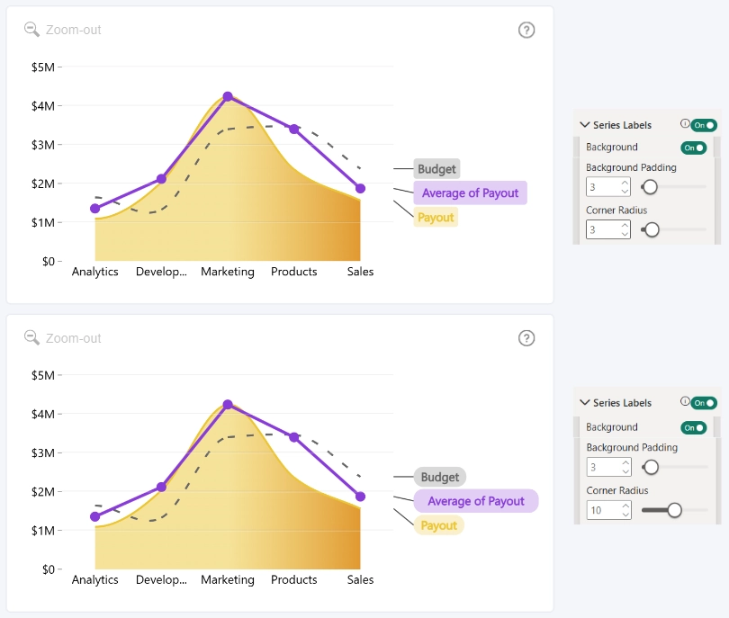
Task: Click Average of Payout label in bottom chart
Action: (x=476, y=501)
